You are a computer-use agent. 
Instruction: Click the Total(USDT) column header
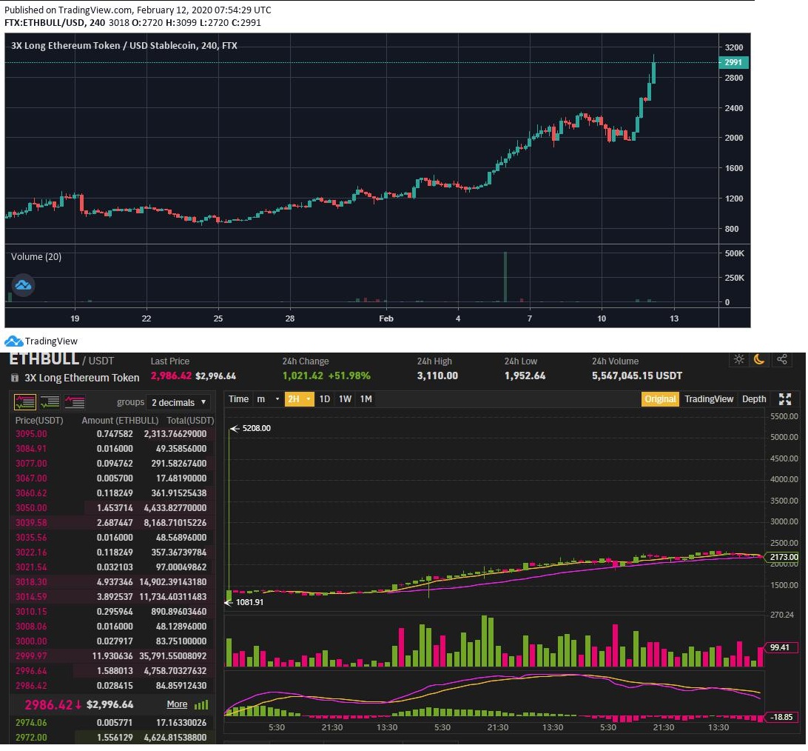(190, 421)
